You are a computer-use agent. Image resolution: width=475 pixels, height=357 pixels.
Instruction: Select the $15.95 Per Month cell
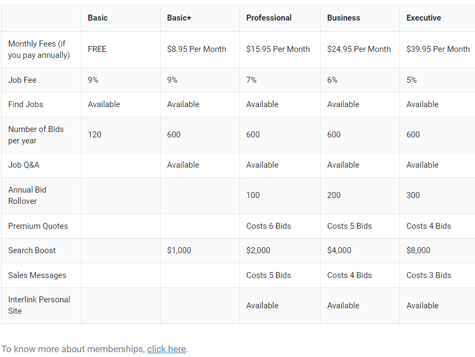coord(278,49)
